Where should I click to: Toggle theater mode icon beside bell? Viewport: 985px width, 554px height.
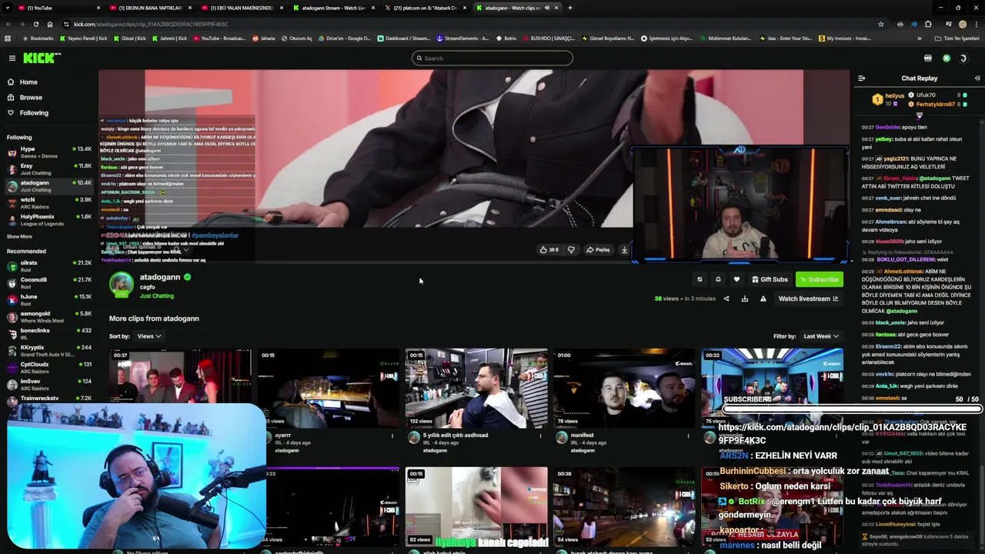(700, 279)
